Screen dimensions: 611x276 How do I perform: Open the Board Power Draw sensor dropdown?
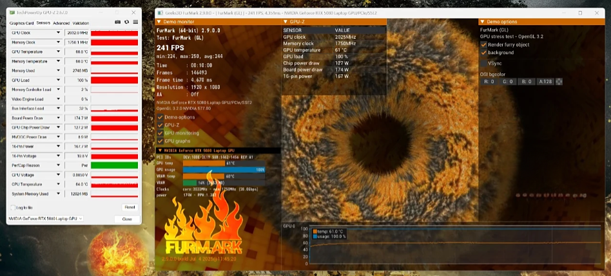(59, 118)
